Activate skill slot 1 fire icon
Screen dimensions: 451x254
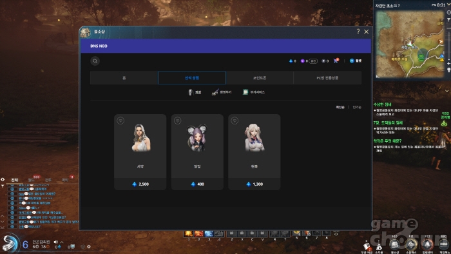(x=189, y=233)
